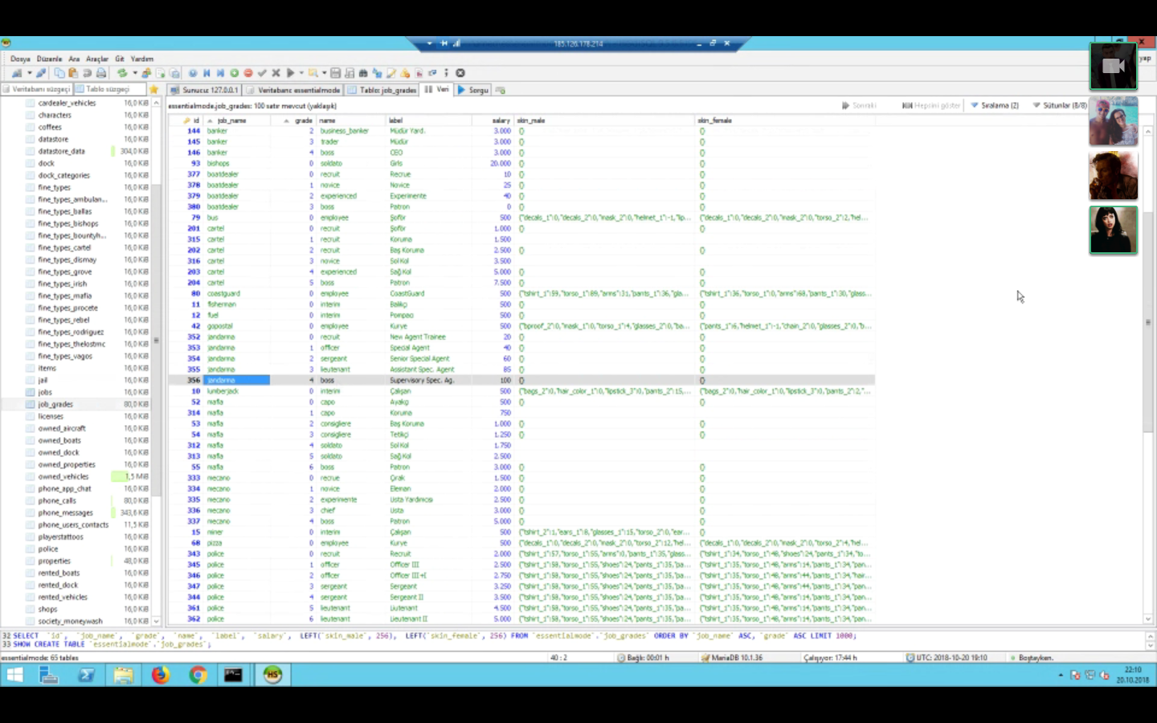Open the Sütunlar (8/8) columns dropdown
The image size is (1157, 723).
pyautogui.click(x=1060, y=105)
